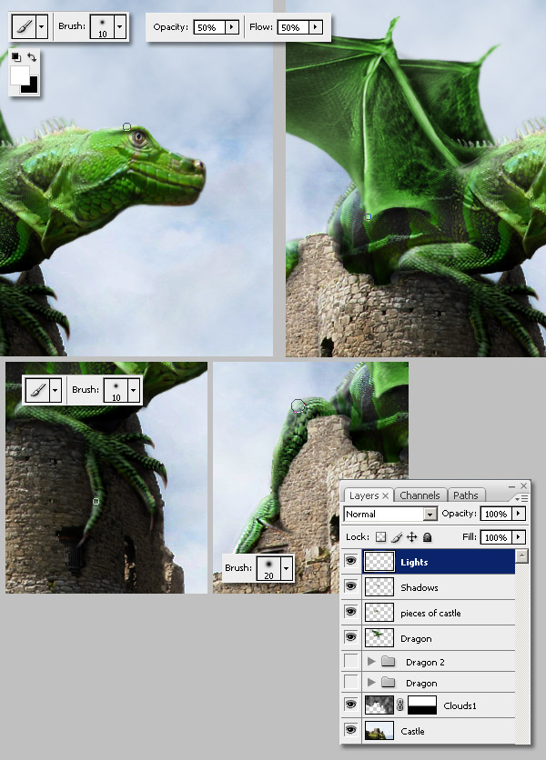
Task: Swap foreground and background colors
Action: pos(32,56)
